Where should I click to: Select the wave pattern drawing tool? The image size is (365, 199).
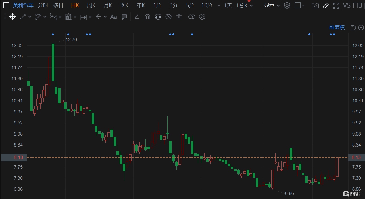[x=53, y=17]
